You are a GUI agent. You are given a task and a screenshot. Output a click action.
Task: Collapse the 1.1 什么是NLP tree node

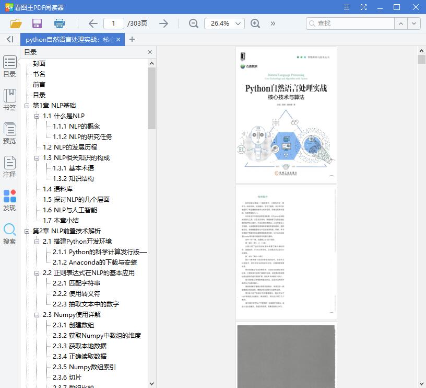(x=37, y=116)
